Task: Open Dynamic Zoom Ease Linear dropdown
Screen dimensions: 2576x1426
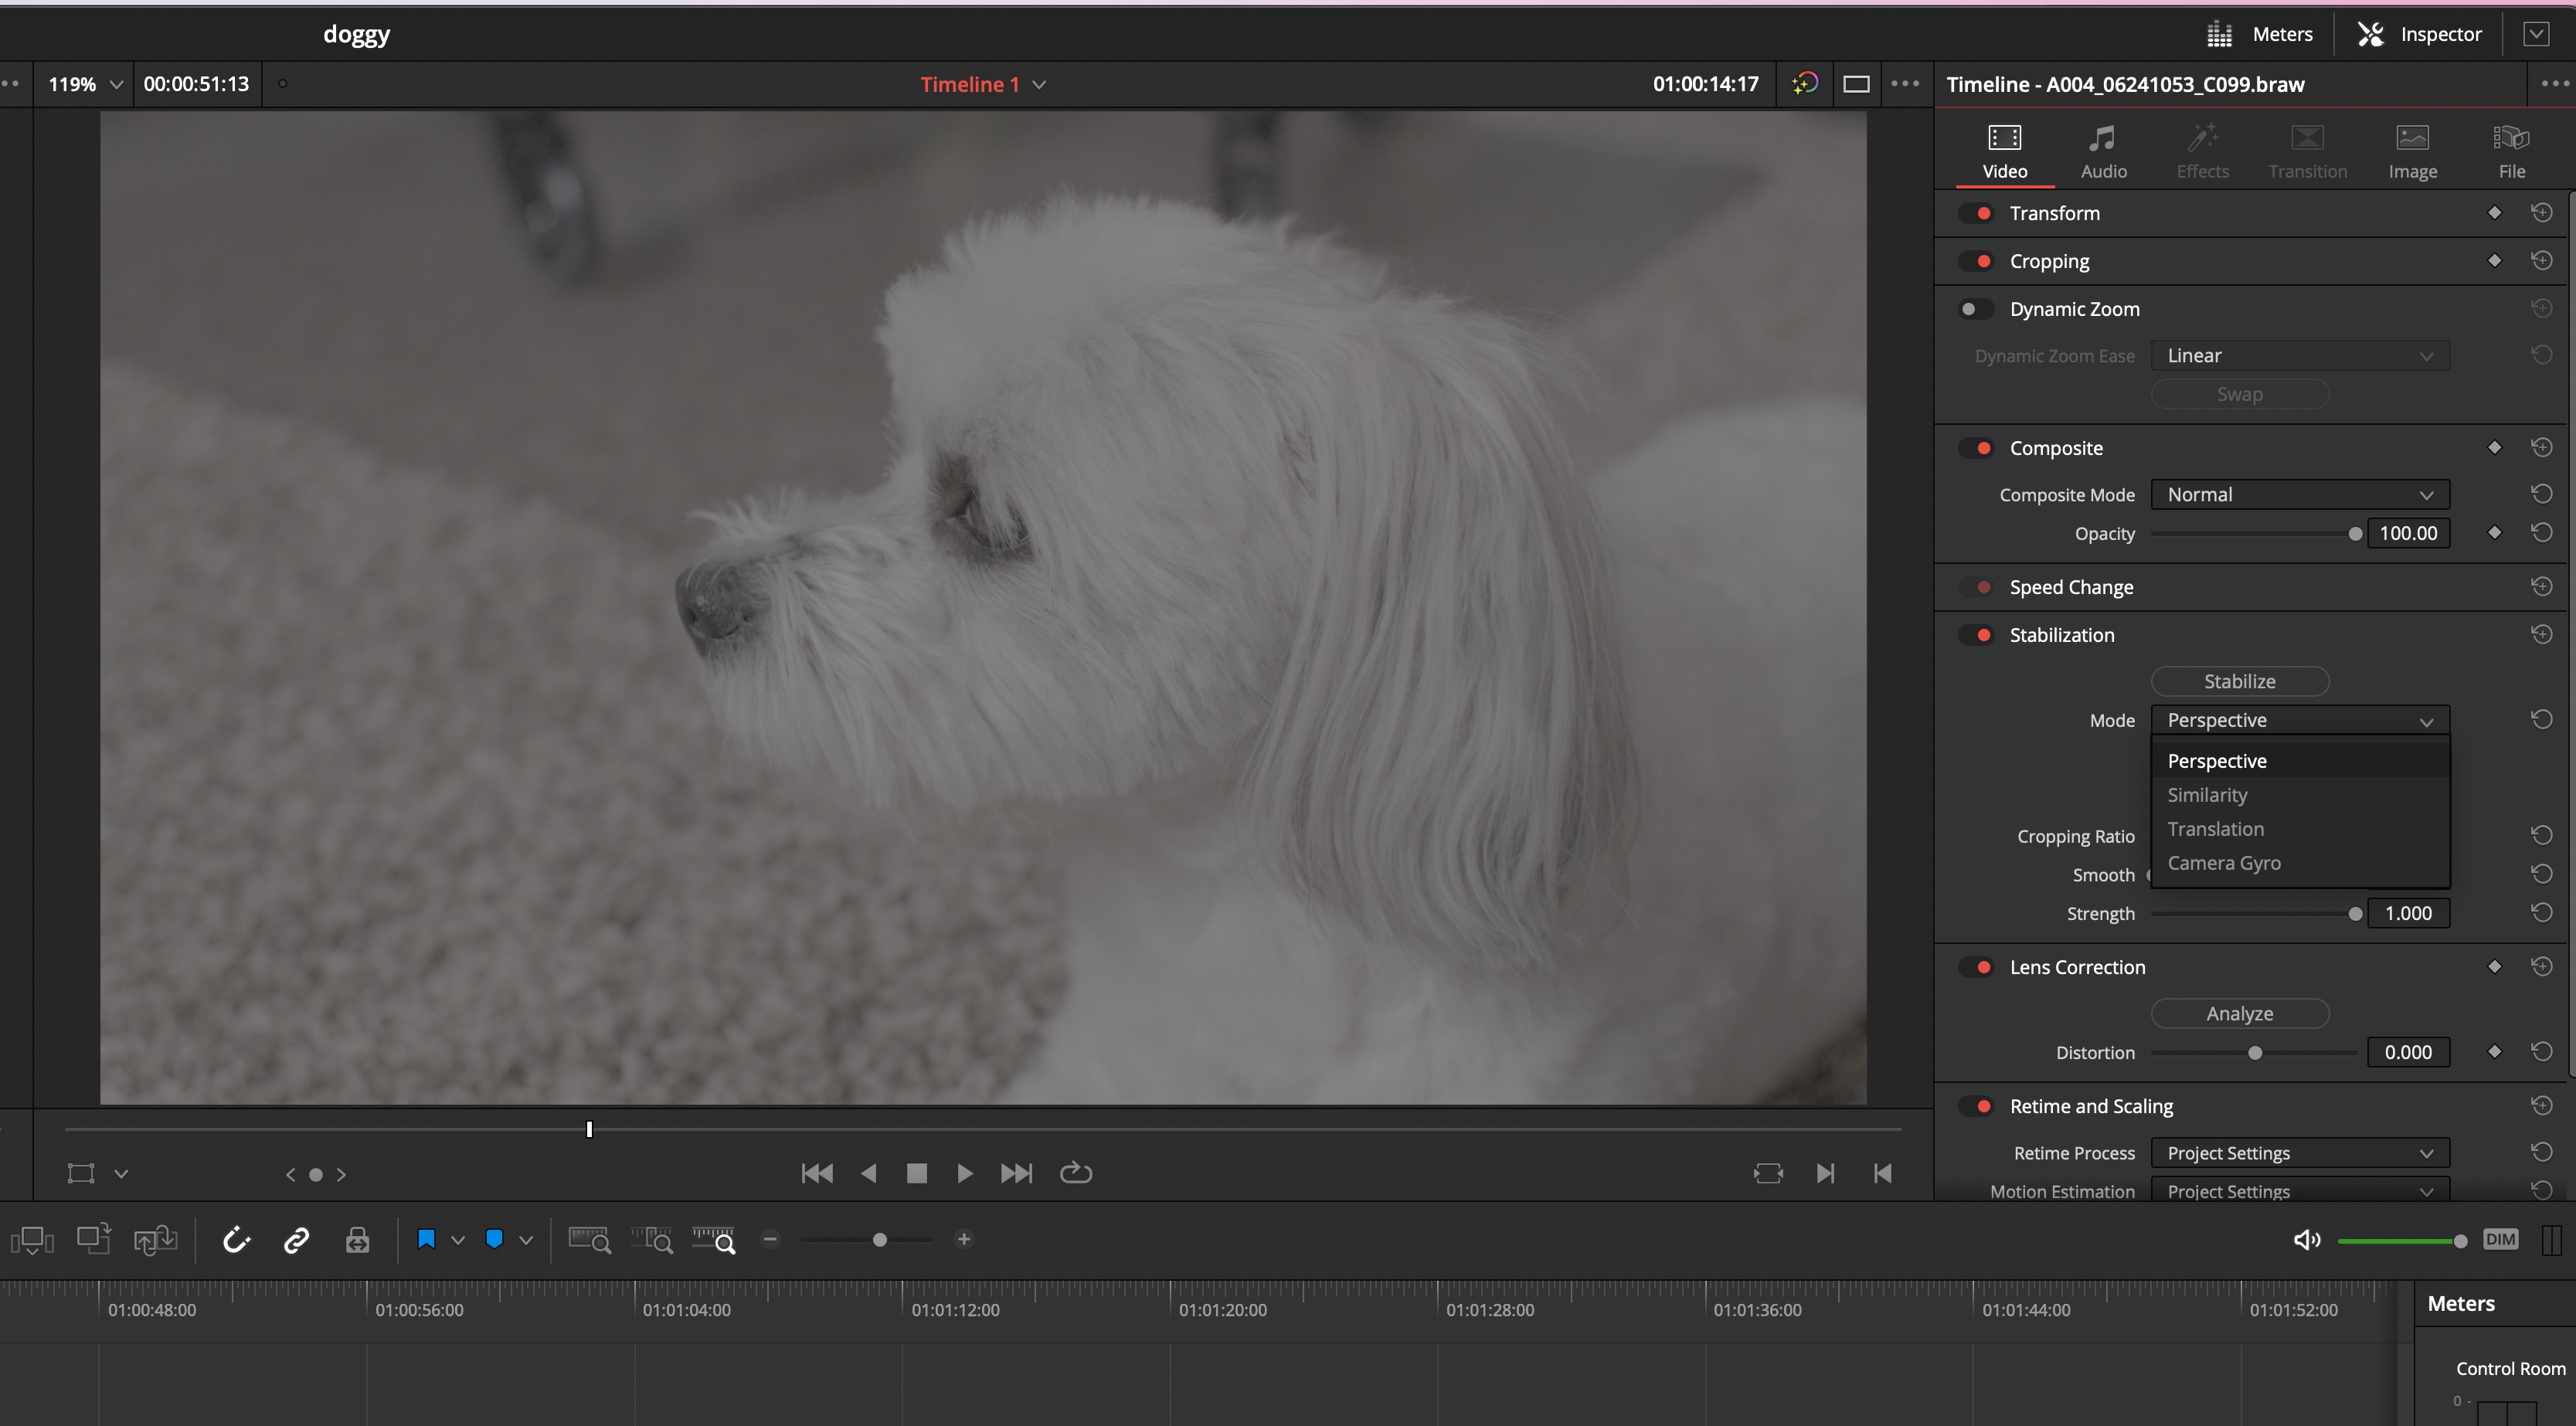Action: click(2300, 355)
